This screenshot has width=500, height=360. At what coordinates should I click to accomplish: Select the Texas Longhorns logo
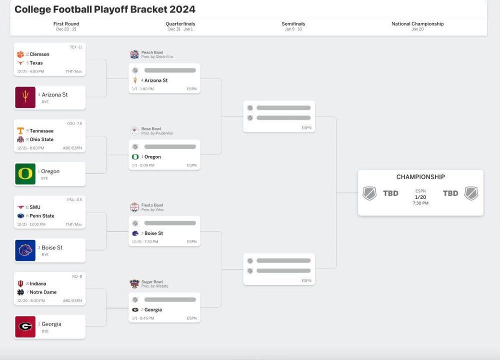point(19,63)
